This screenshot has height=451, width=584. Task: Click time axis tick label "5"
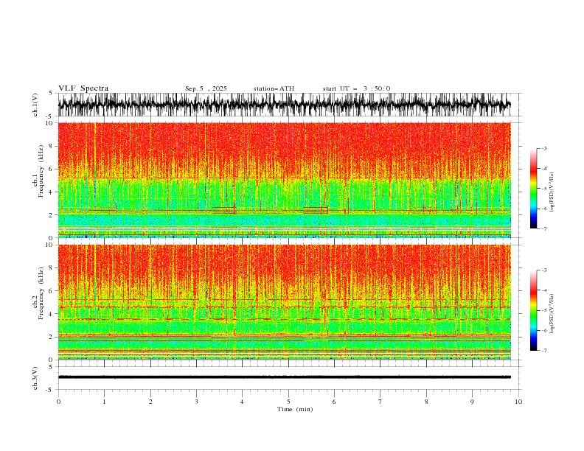click(288, 402)
